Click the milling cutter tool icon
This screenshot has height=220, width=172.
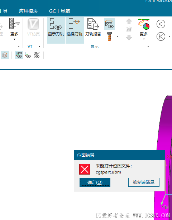[14, 24]
